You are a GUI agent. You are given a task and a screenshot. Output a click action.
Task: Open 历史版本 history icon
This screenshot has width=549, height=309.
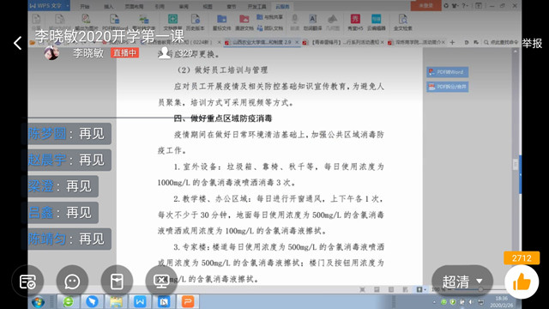click(x=195, y=22)
